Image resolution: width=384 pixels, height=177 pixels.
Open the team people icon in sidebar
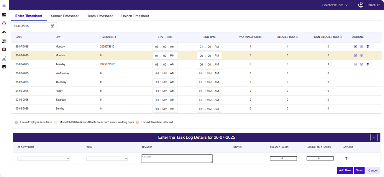[4, 32]
